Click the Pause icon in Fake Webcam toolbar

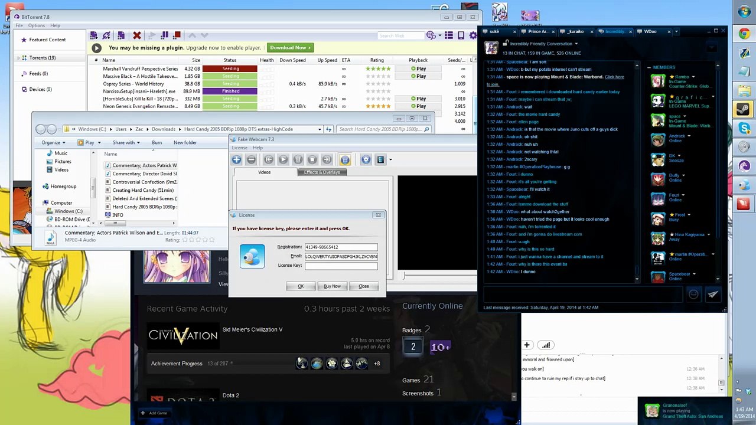coord(298,159)
